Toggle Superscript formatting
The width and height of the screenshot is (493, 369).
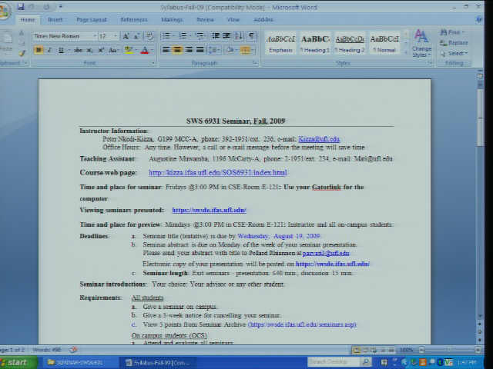coord(101,50)
